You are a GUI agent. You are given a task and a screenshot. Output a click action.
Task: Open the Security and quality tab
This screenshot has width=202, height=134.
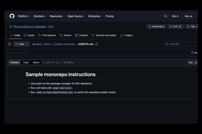[x=104, y=35]
